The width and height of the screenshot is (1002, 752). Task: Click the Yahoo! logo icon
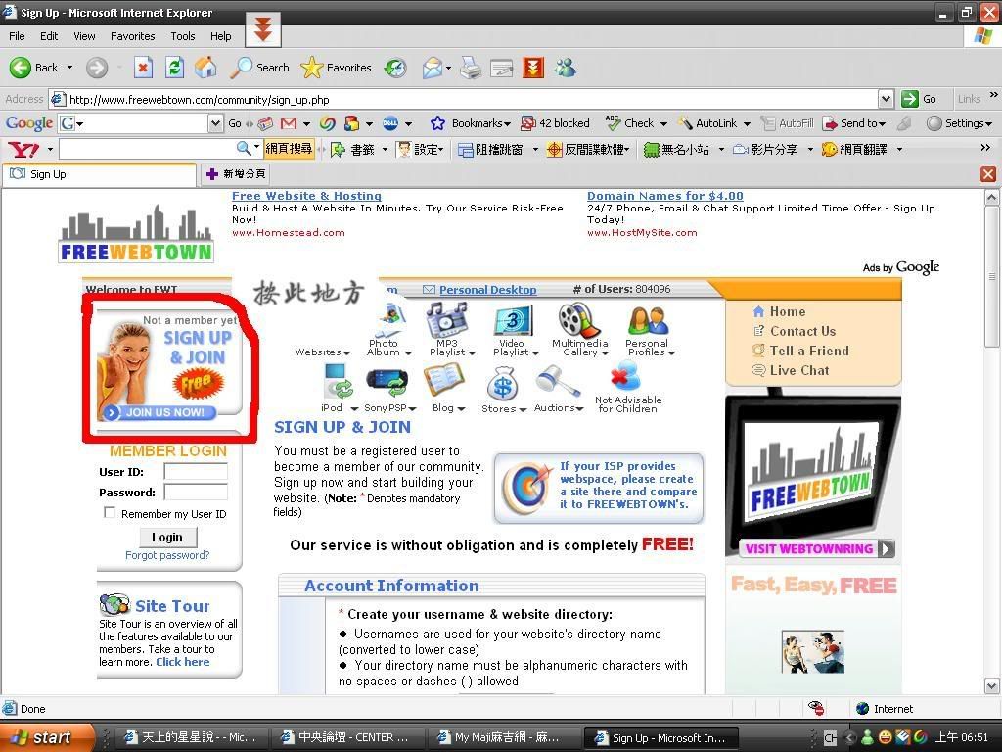click(x=23, y=150)
